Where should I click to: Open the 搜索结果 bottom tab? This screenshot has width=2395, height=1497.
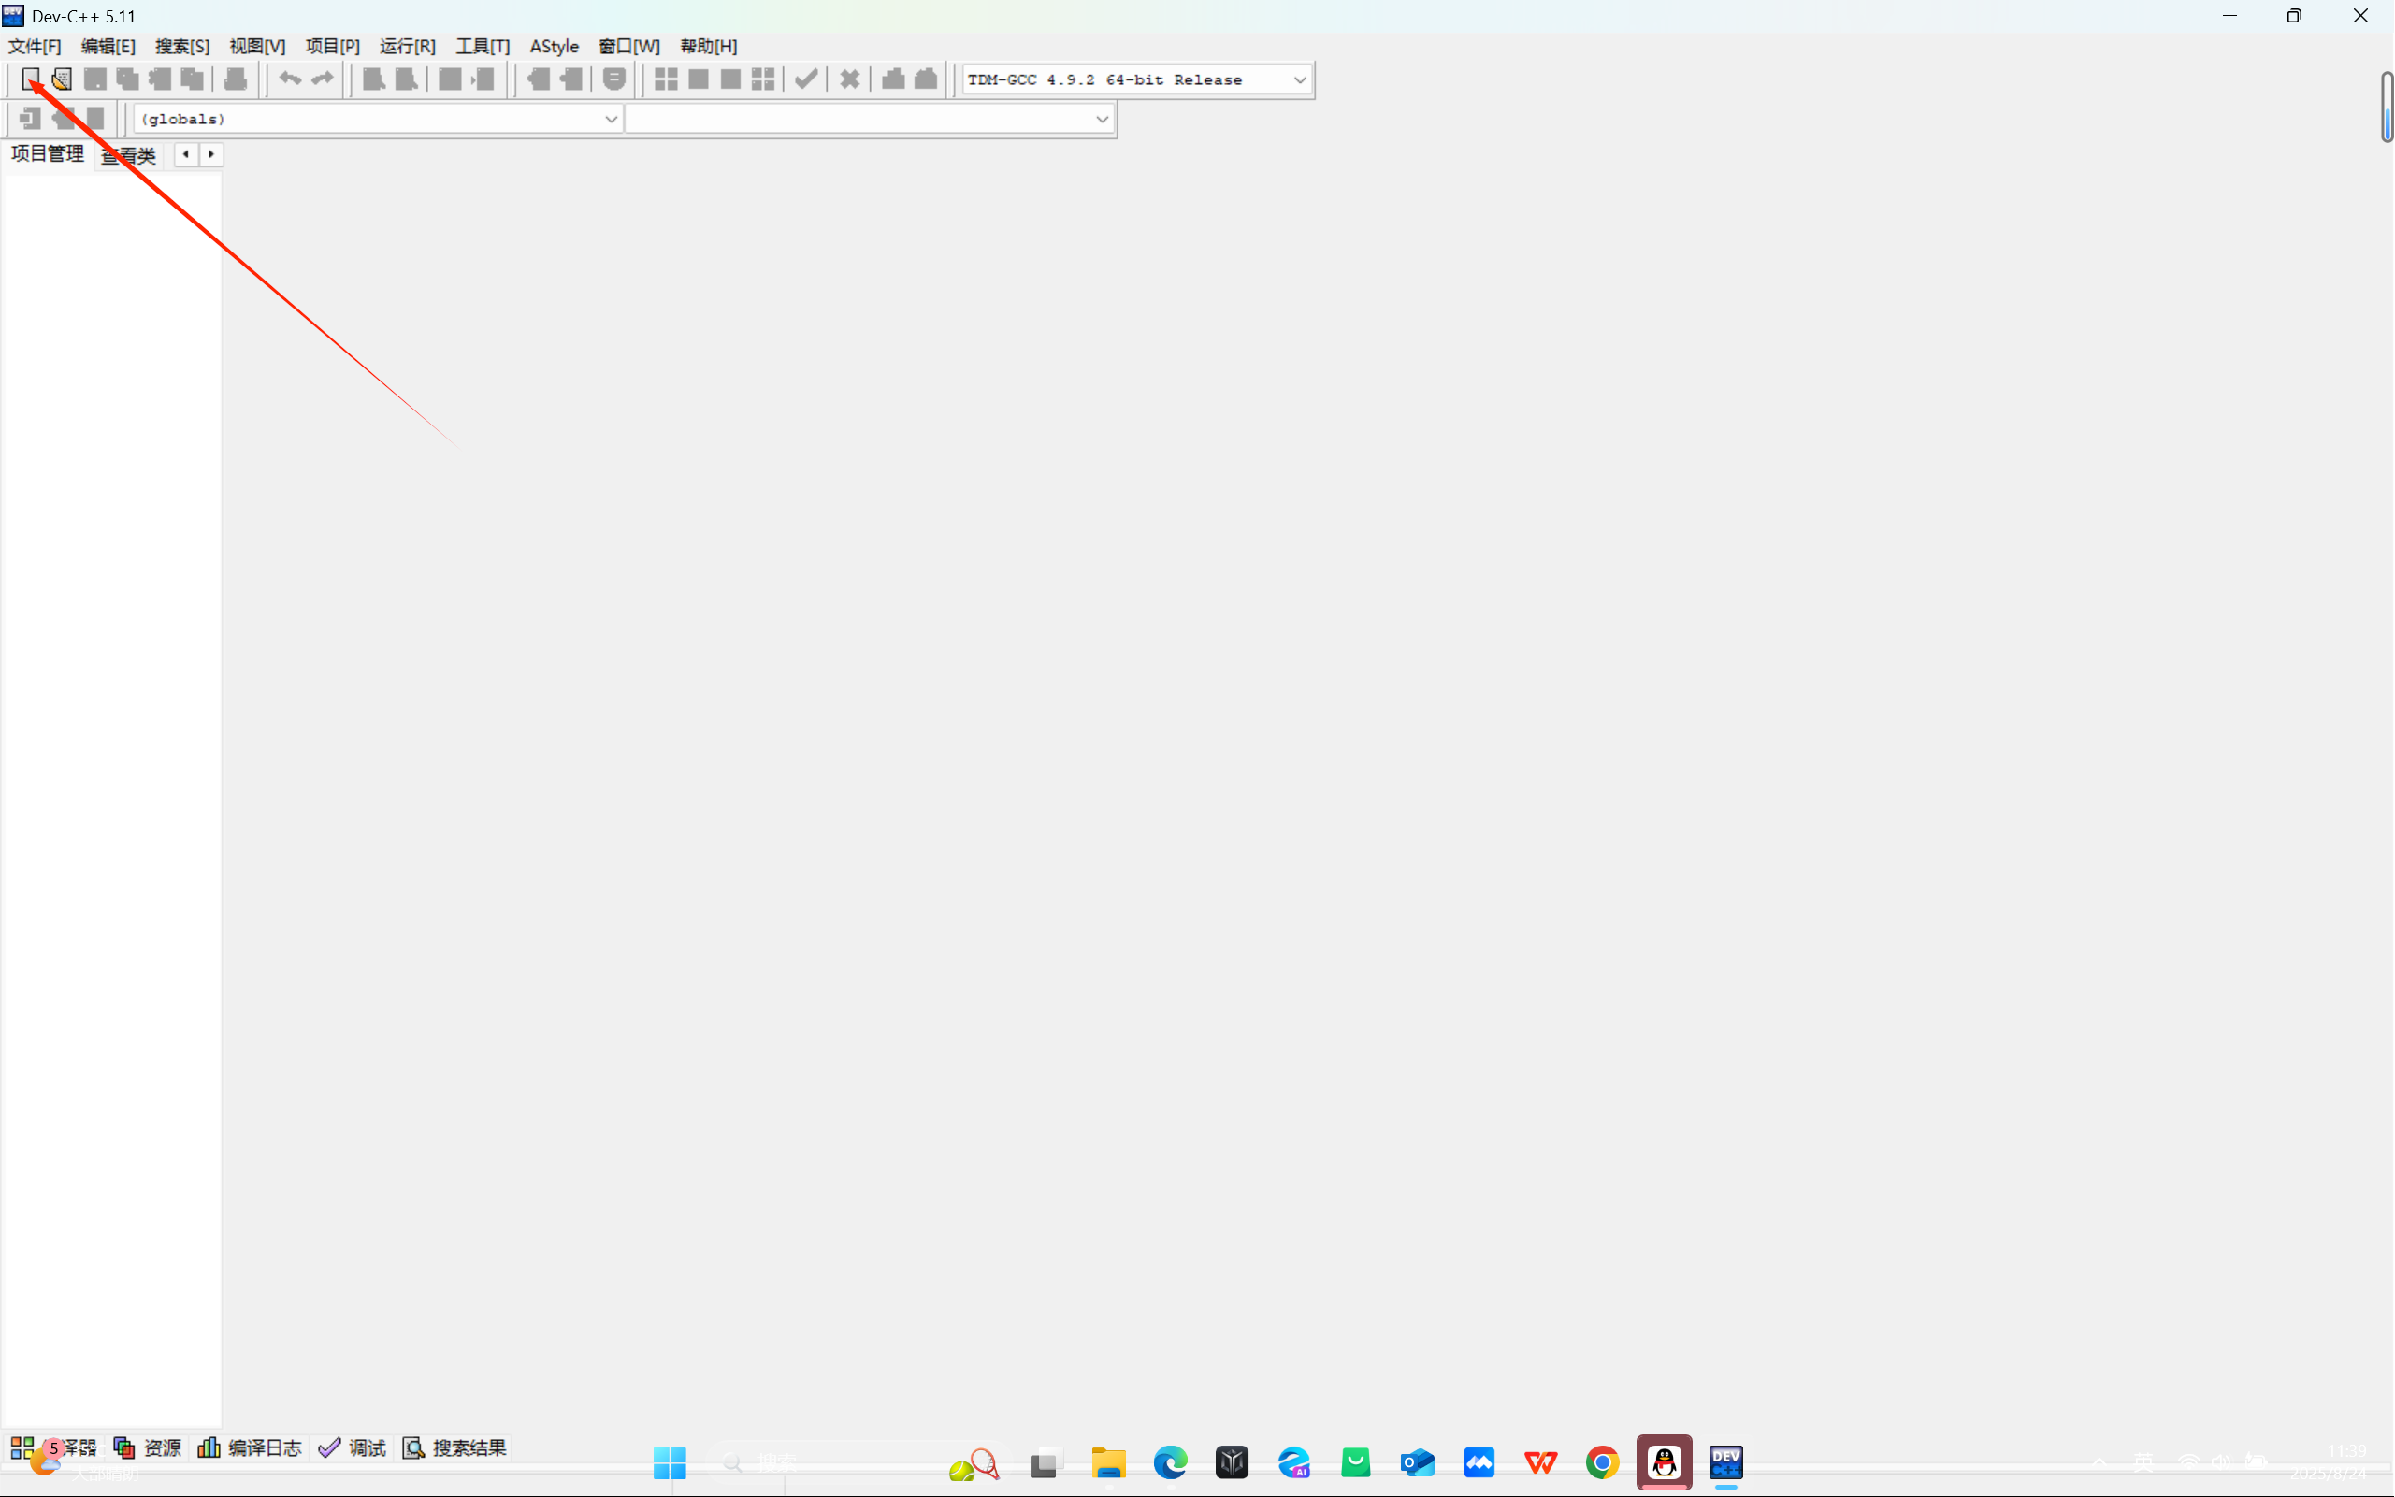pos(455,1447)
